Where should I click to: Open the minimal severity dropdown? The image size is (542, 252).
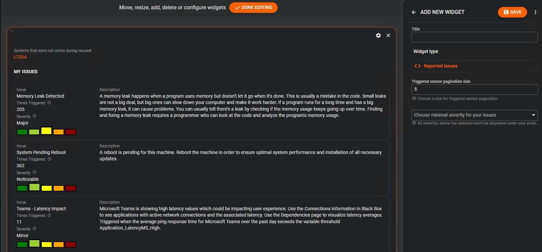point(474,115)
